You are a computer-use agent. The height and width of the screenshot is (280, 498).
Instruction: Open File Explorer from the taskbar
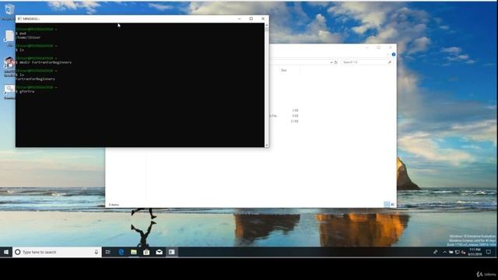(134, 252)
